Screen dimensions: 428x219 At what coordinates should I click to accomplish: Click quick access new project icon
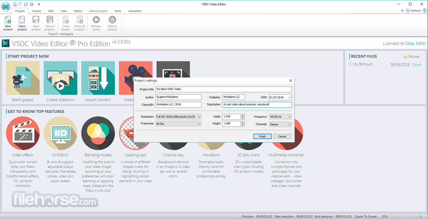pyautogui.click(x=15, y=4)
